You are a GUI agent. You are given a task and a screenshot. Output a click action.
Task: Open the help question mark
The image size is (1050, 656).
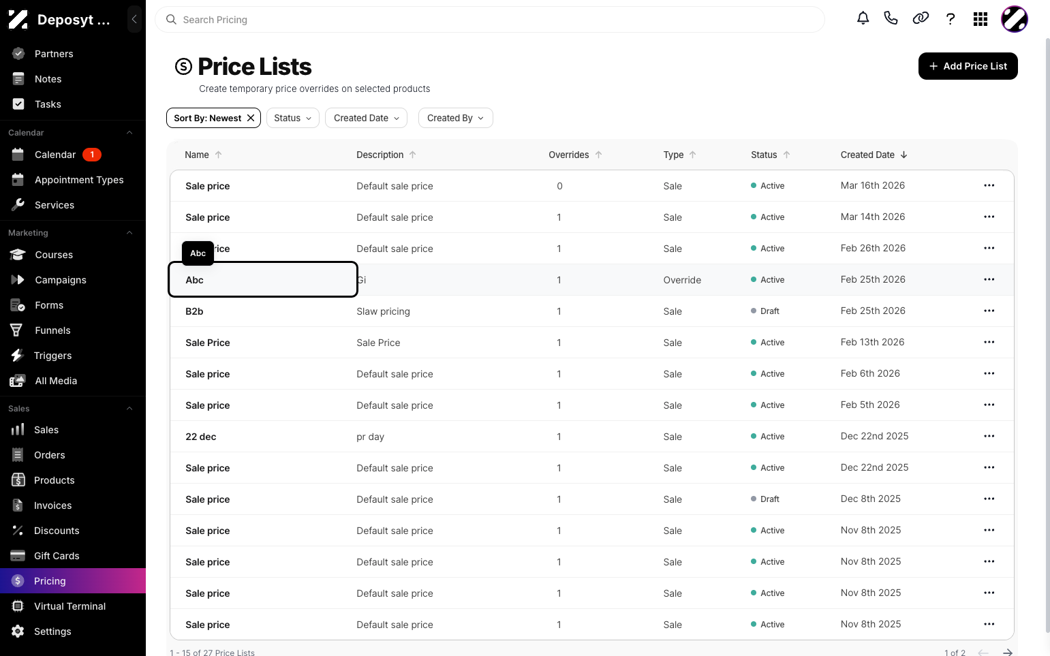point(951,18)
